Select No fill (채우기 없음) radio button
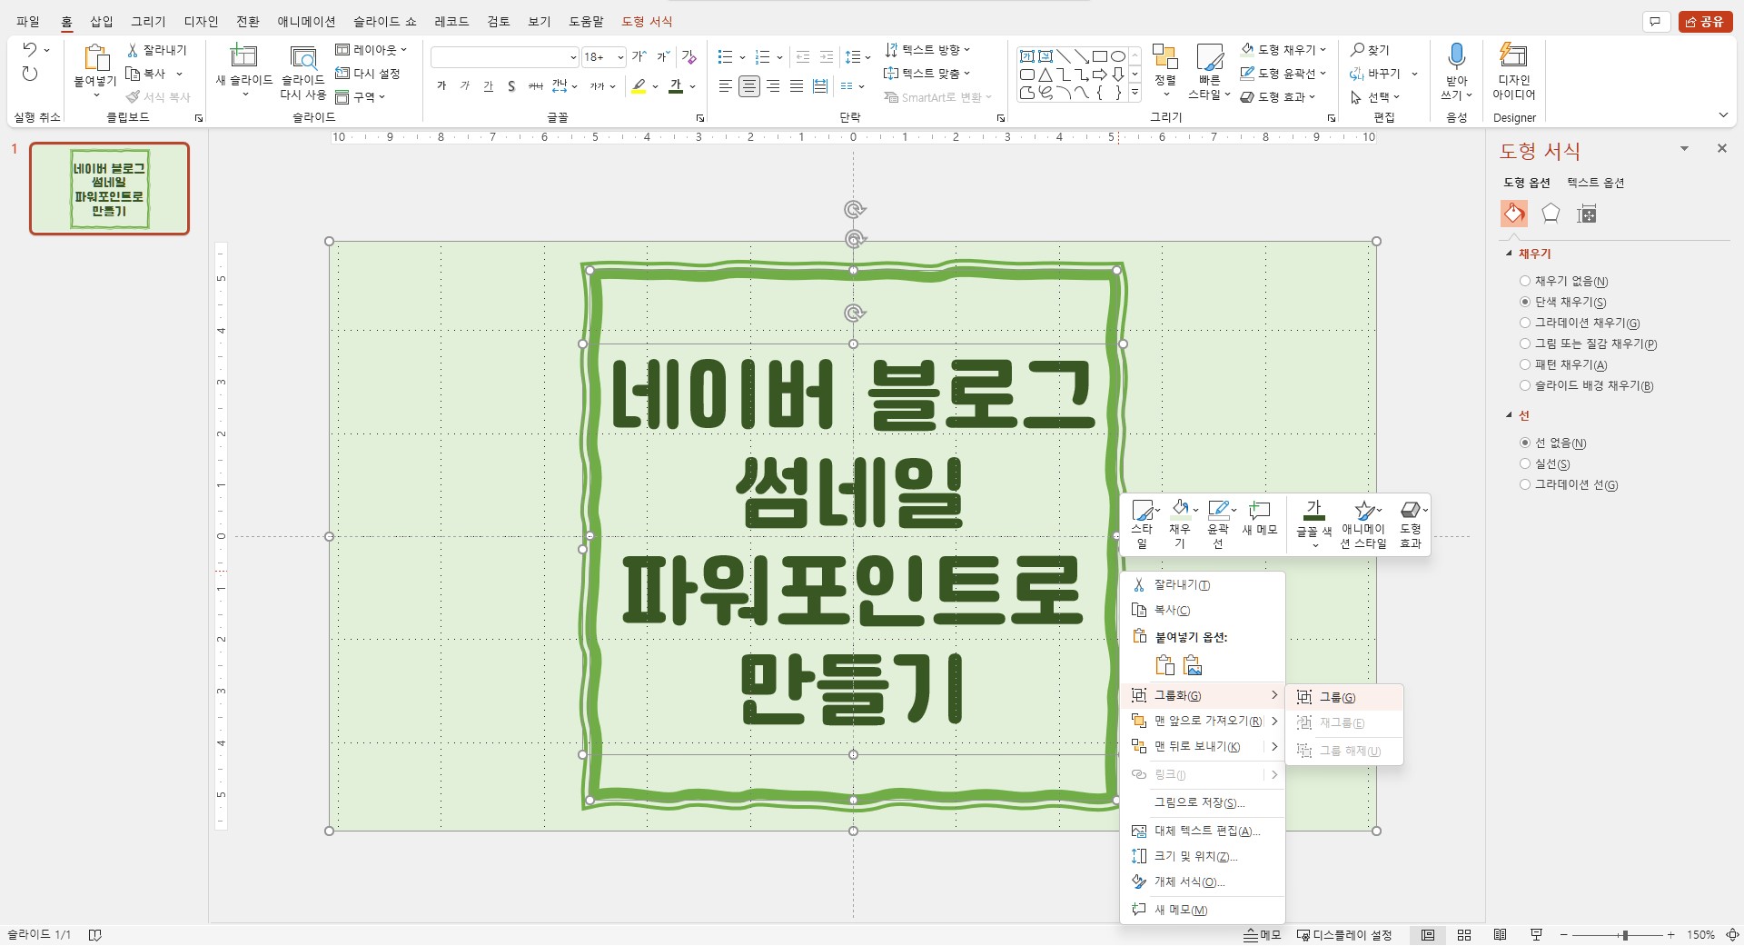1744x946 pixels. (x=1525, y=281)
